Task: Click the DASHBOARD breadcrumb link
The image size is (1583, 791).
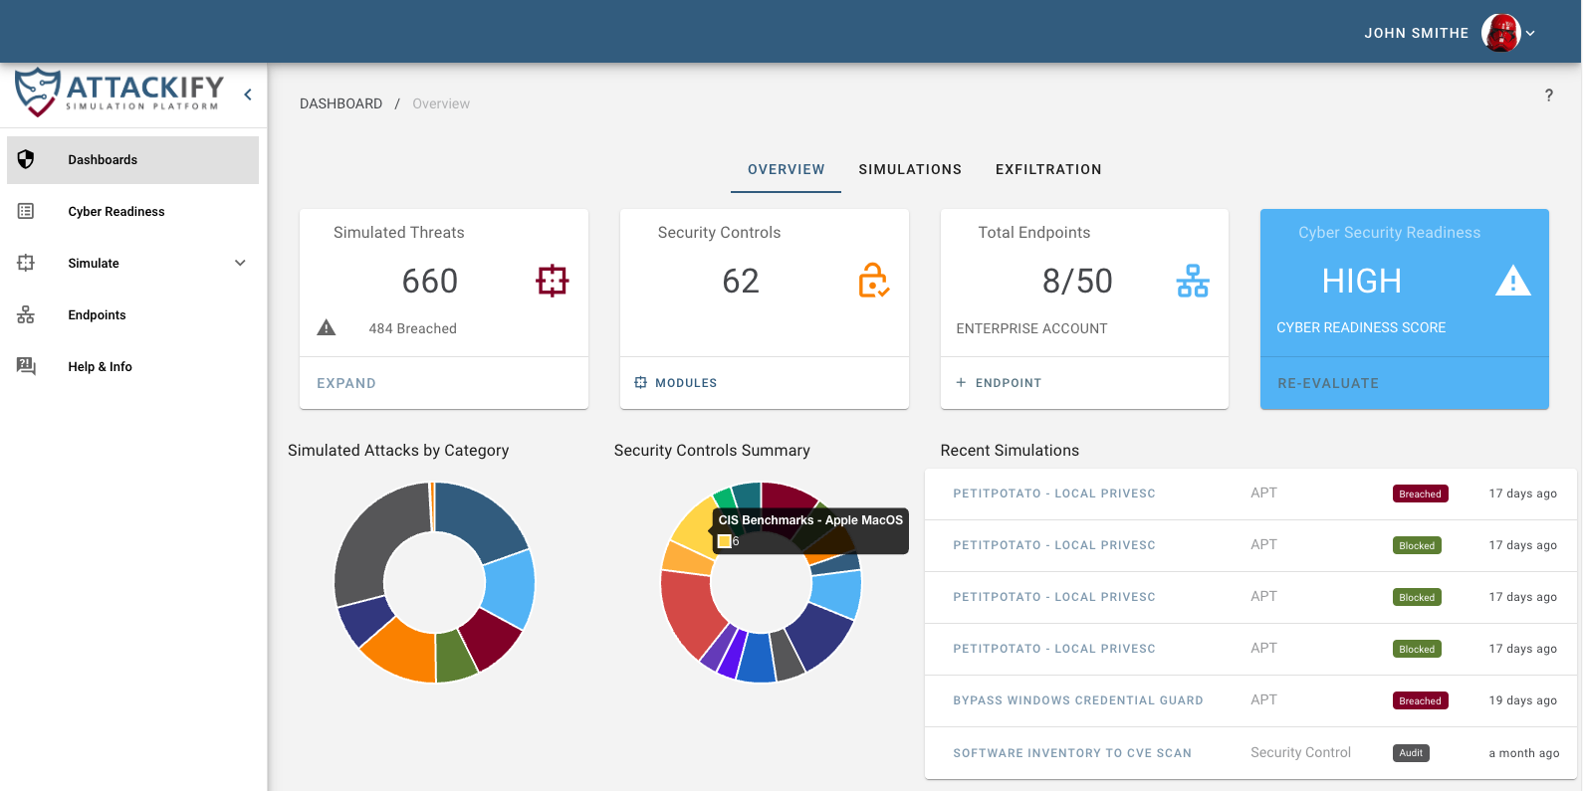Action: [x=340, y=103]
